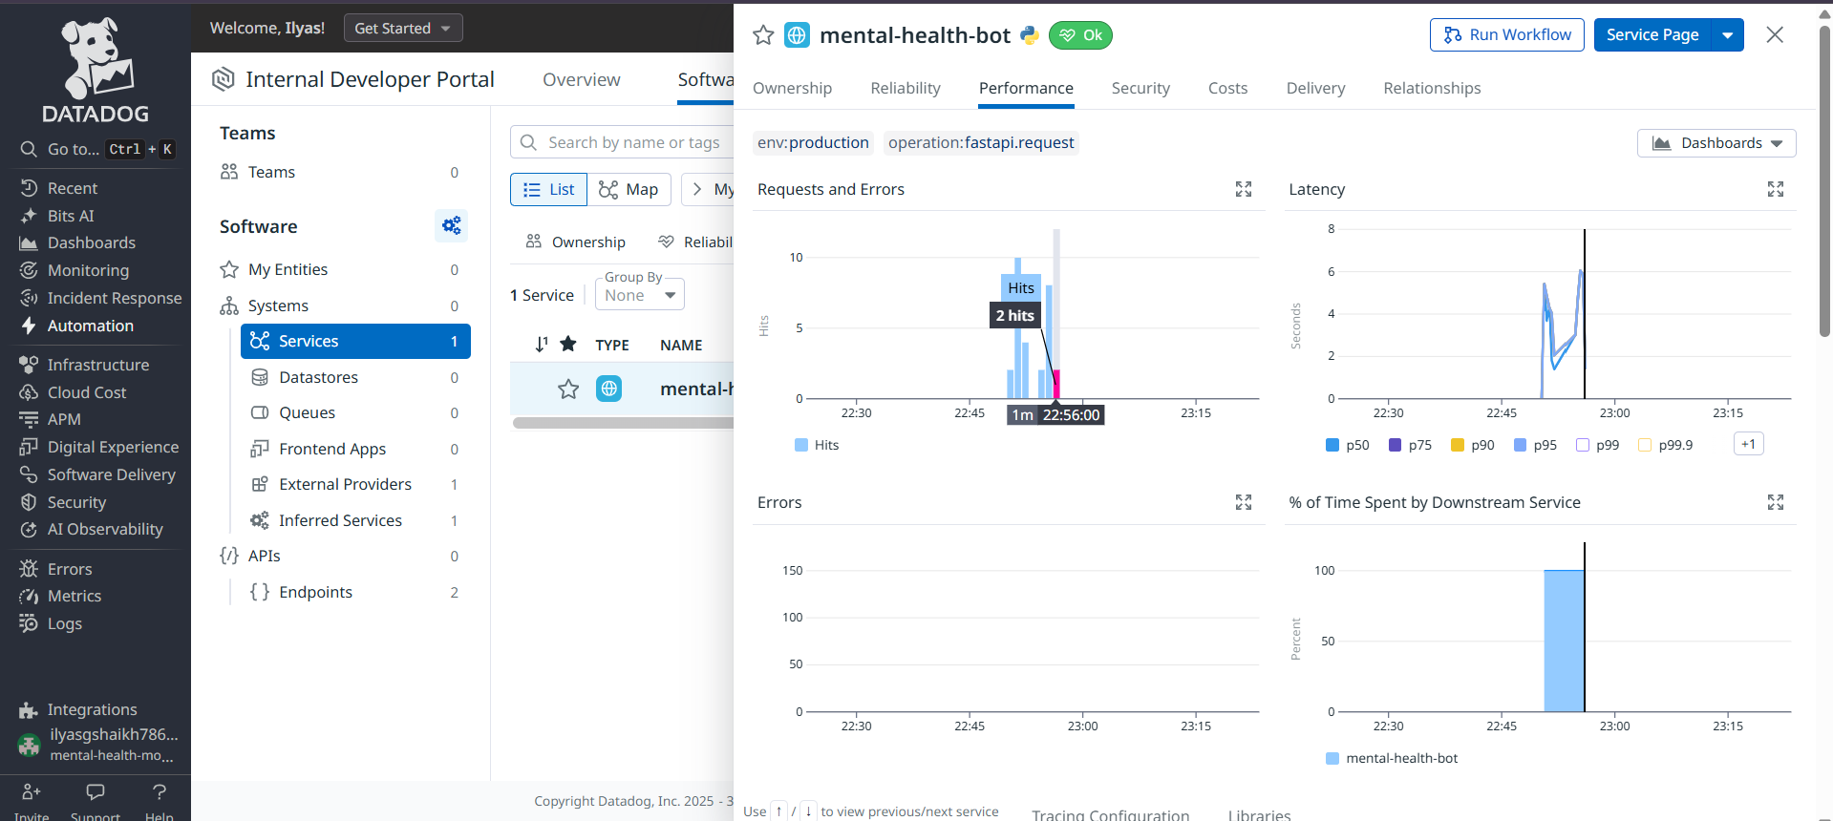The height and width of the screenshot is (821, 1833).
Task: Switch to Map view
Action: click(629, 189)
